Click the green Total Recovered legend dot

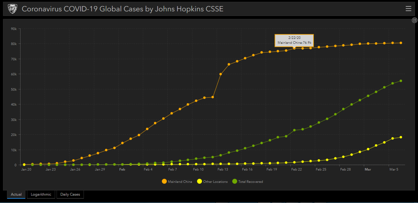click(x=234, y=181)
